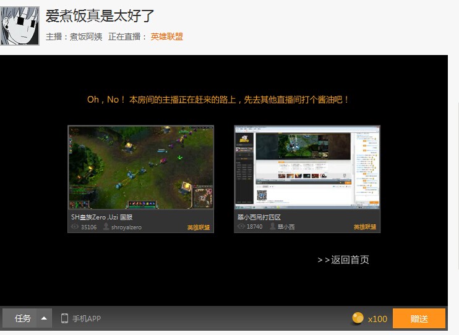The width and height of the screenshot is (459, 335).
Task: Click the mobile phone icon
Action: point(64,318)
